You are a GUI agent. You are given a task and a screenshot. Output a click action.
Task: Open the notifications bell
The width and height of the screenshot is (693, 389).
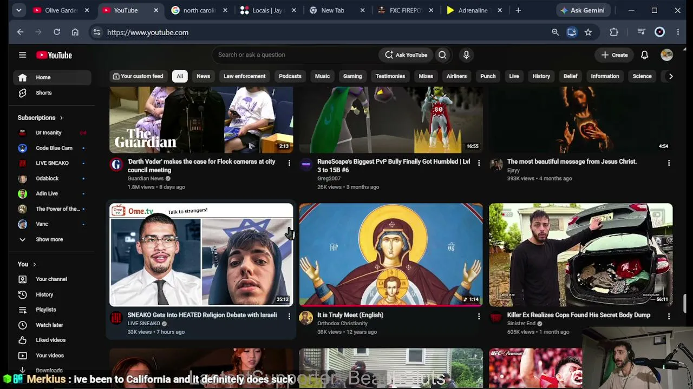(644, 55)
